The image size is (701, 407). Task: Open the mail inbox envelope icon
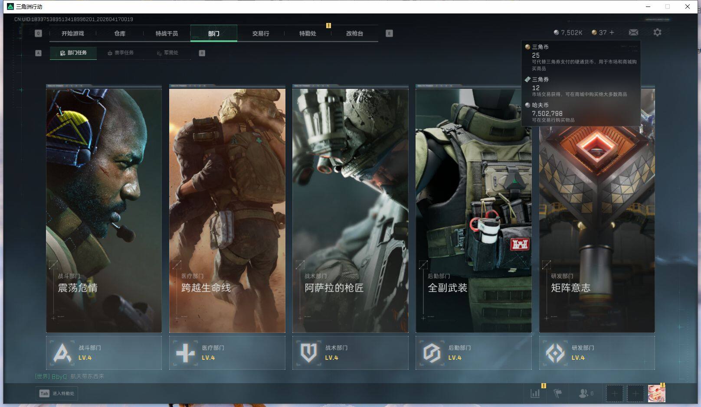[x=633, y=33]
